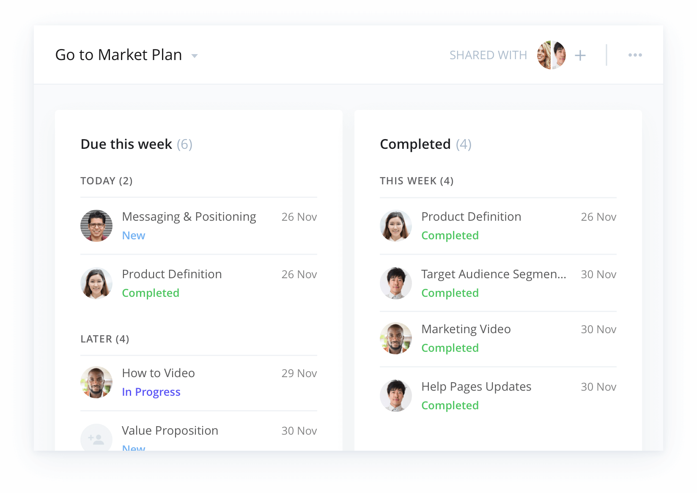The width and height of the screenshot is (697, 493).
Task: Open the Messaging & Positioning task
Action: pyautogui.click(x=189, y=217)
